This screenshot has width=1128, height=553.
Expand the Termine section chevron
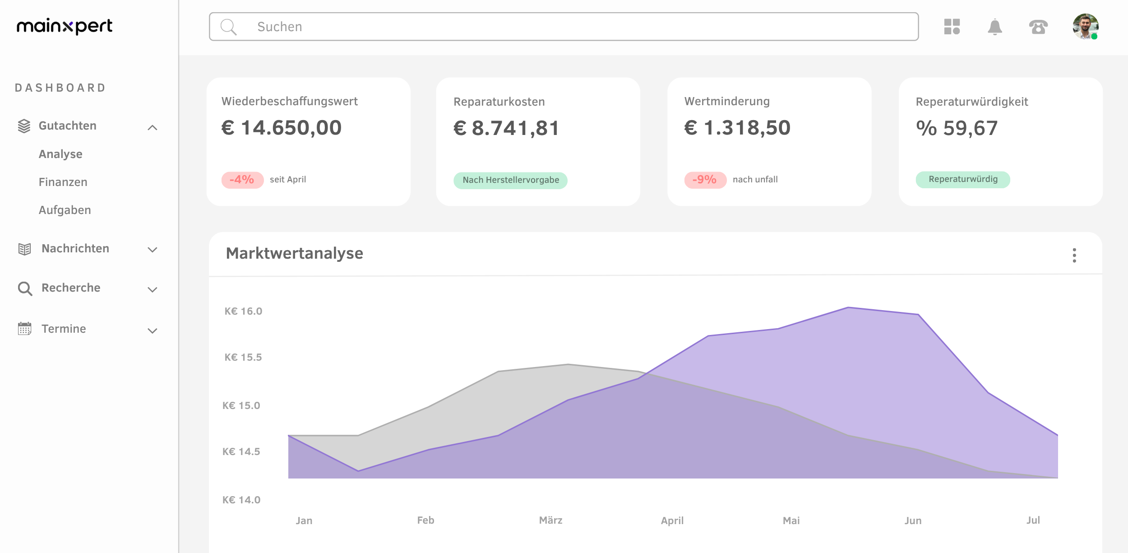point(153,330)
